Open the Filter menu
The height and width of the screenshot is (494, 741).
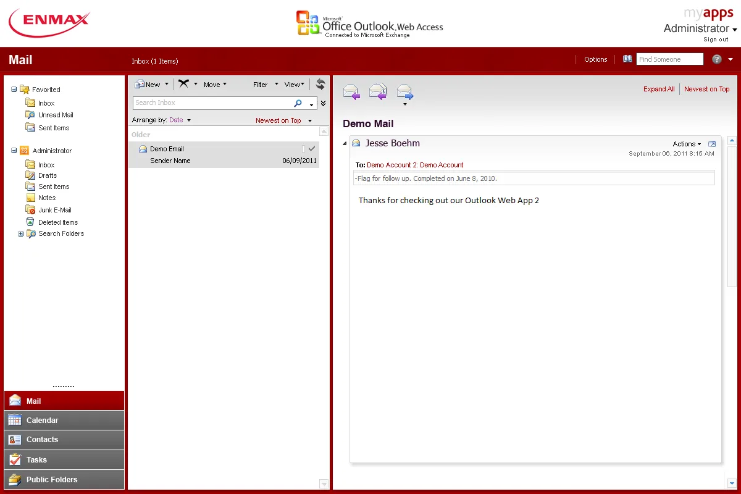(x=266, y=85)
